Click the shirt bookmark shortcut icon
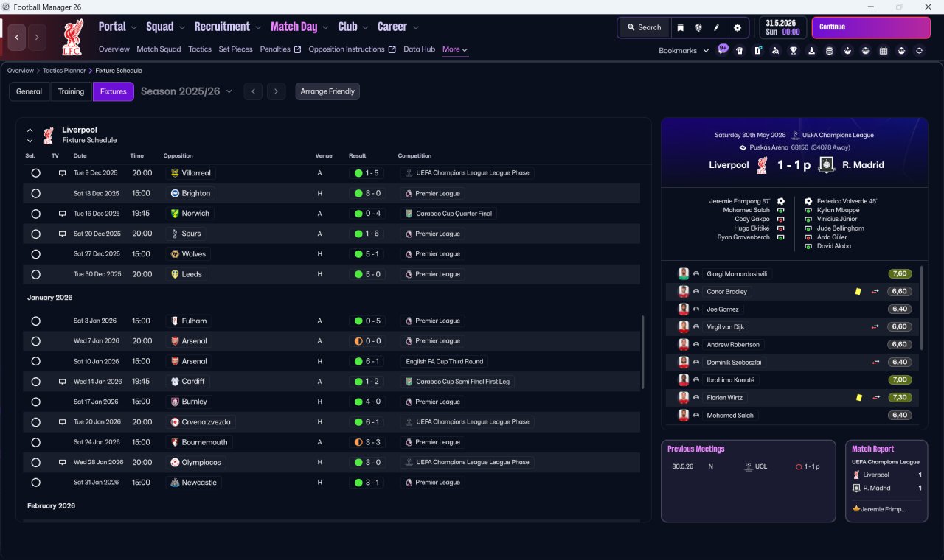This screenshot has height=560, width=944. point(740,51)
